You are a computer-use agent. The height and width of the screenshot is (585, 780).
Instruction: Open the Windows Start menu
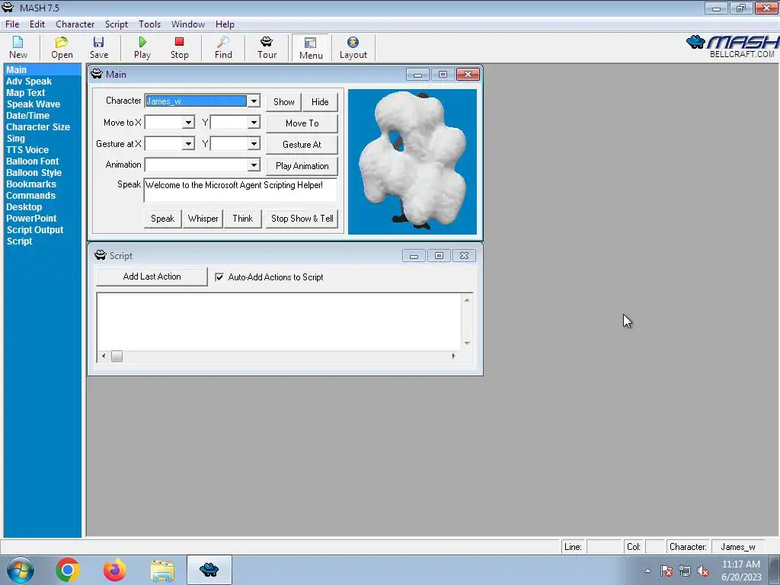click(x=21, y=570)
